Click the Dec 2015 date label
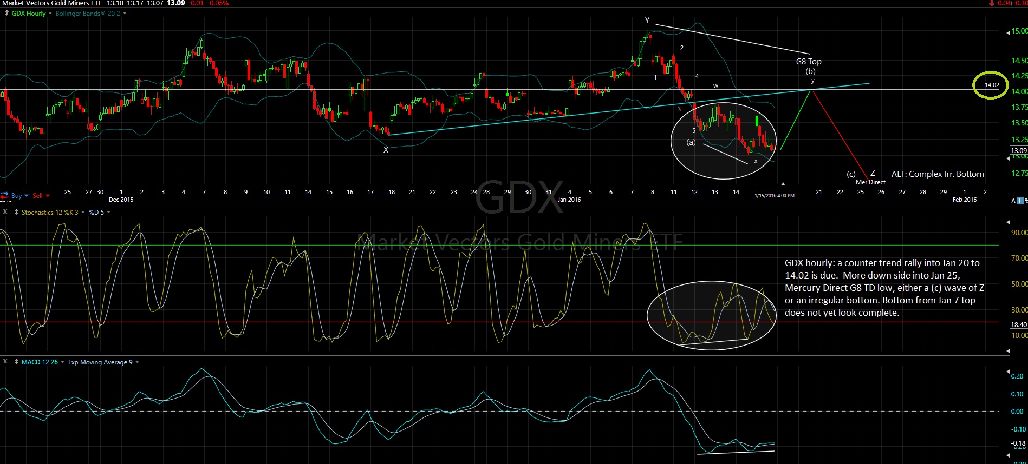 [121, 200]
